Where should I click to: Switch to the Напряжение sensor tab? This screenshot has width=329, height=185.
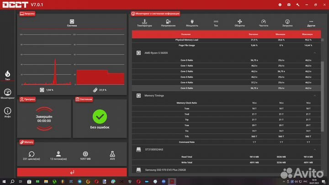click(168, 23)
